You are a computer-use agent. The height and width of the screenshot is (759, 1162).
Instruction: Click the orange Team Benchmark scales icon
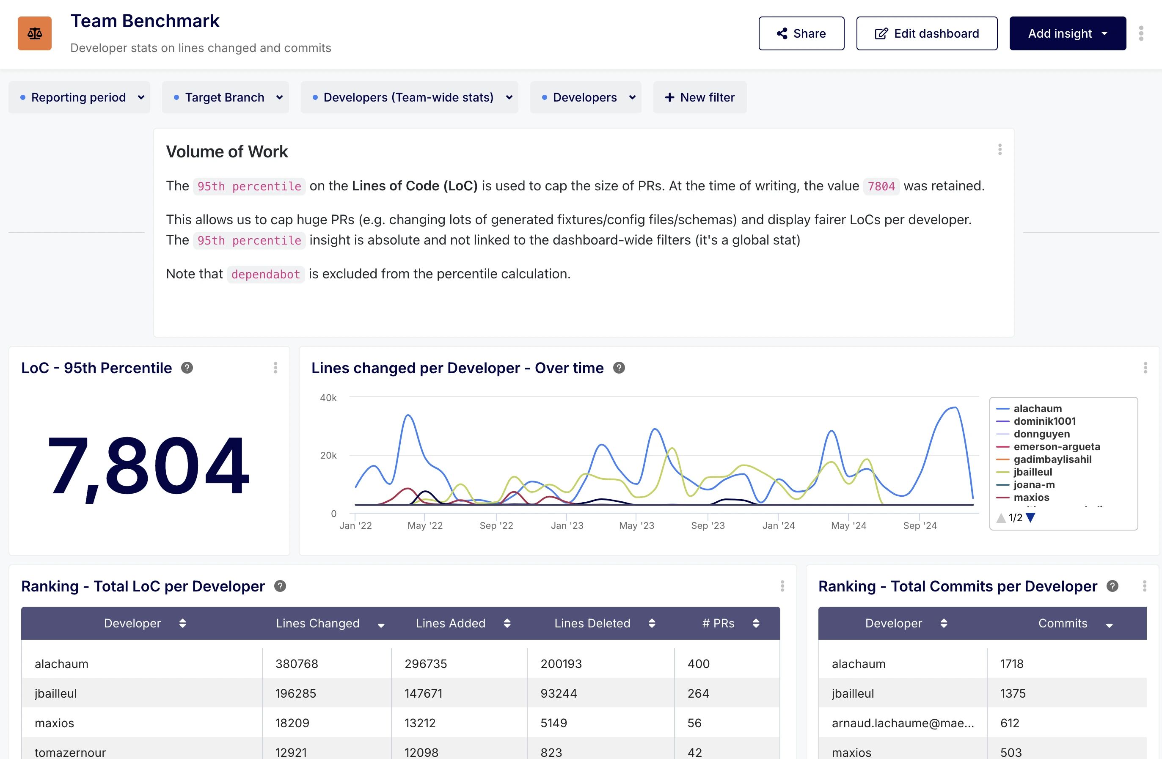pyautogui.click(x=34, y=33)
